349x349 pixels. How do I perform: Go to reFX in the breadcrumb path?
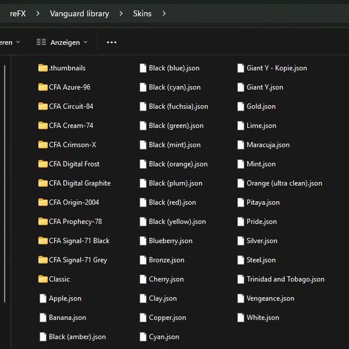[18, 13]
